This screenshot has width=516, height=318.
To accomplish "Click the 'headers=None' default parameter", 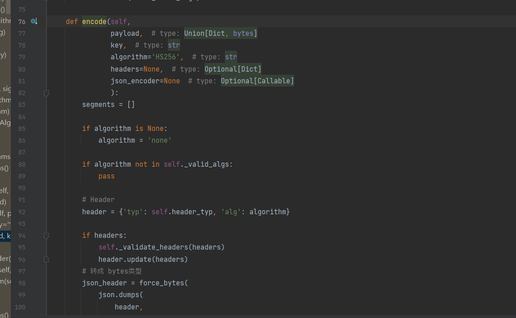I will 135,69.
